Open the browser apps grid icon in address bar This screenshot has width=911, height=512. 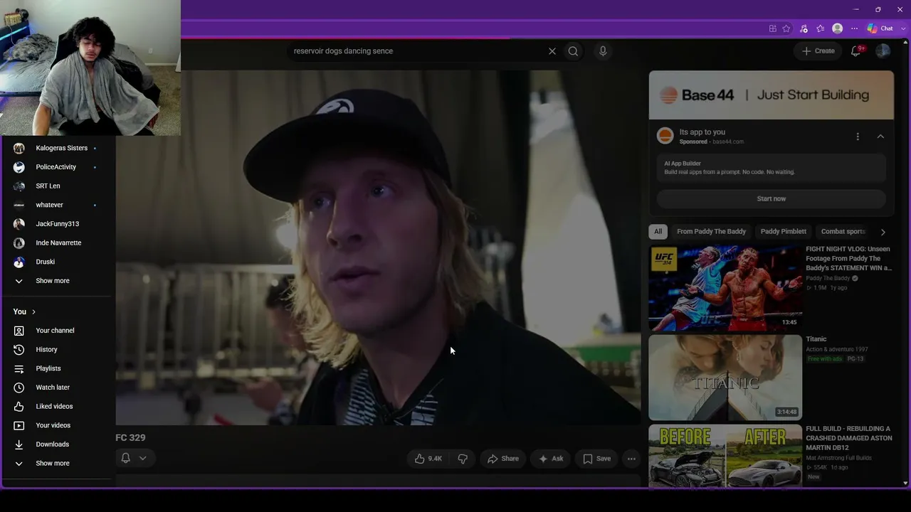pyautogui.click(x=772, y=28)
